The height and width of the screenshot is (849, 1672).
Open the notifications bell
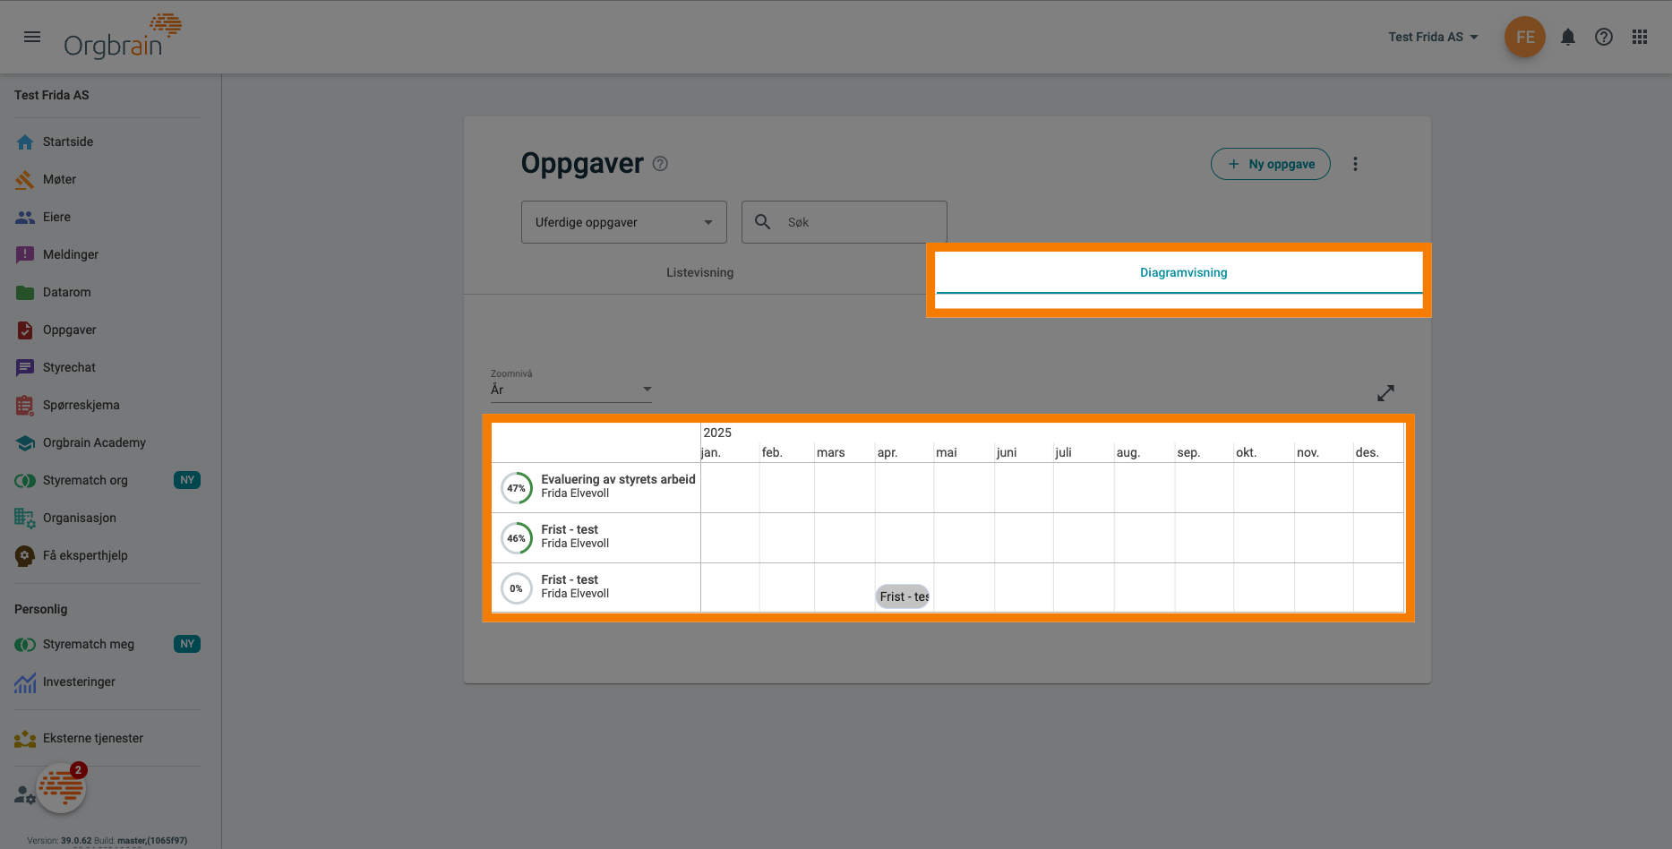[1568, 37]
